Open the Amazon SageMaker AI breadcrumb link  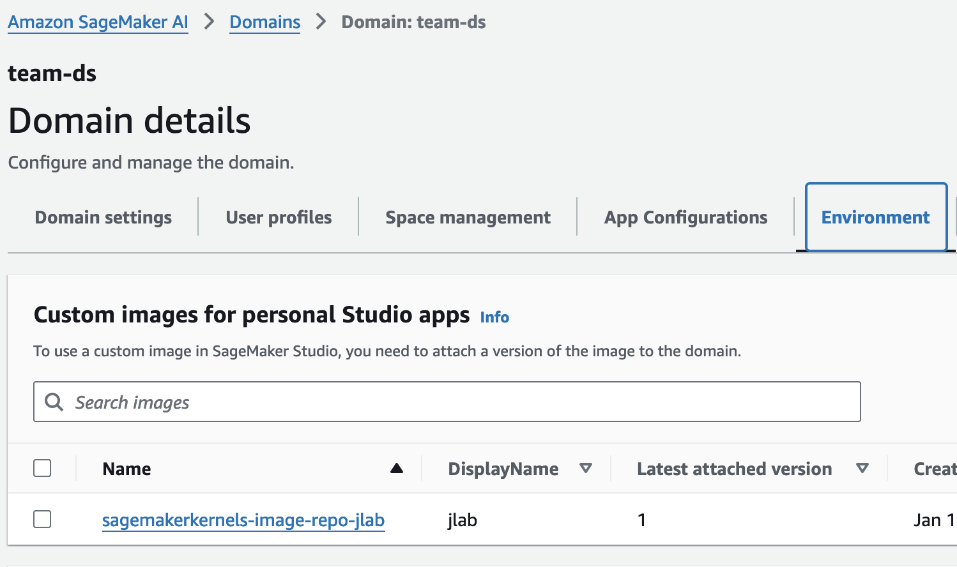pos(98,22)
